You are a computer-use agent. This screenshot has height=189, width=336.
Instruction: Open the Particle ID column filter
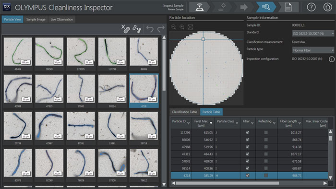click(x=188, y=123)
